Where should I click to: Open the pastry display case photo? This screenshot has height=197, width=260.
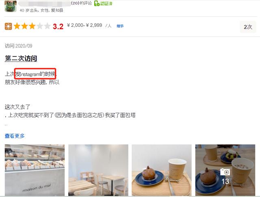pos(35,170)
